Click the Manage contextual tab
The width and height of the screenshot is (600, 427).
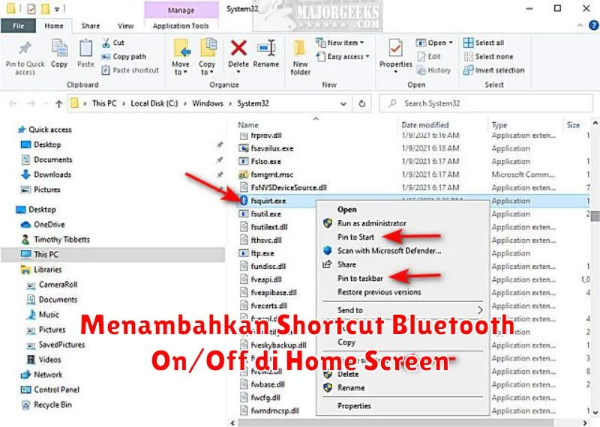click(181, 10)
